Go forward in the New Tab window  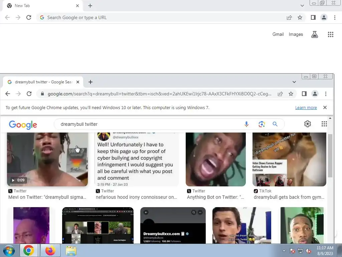click(x=18, y=17)
